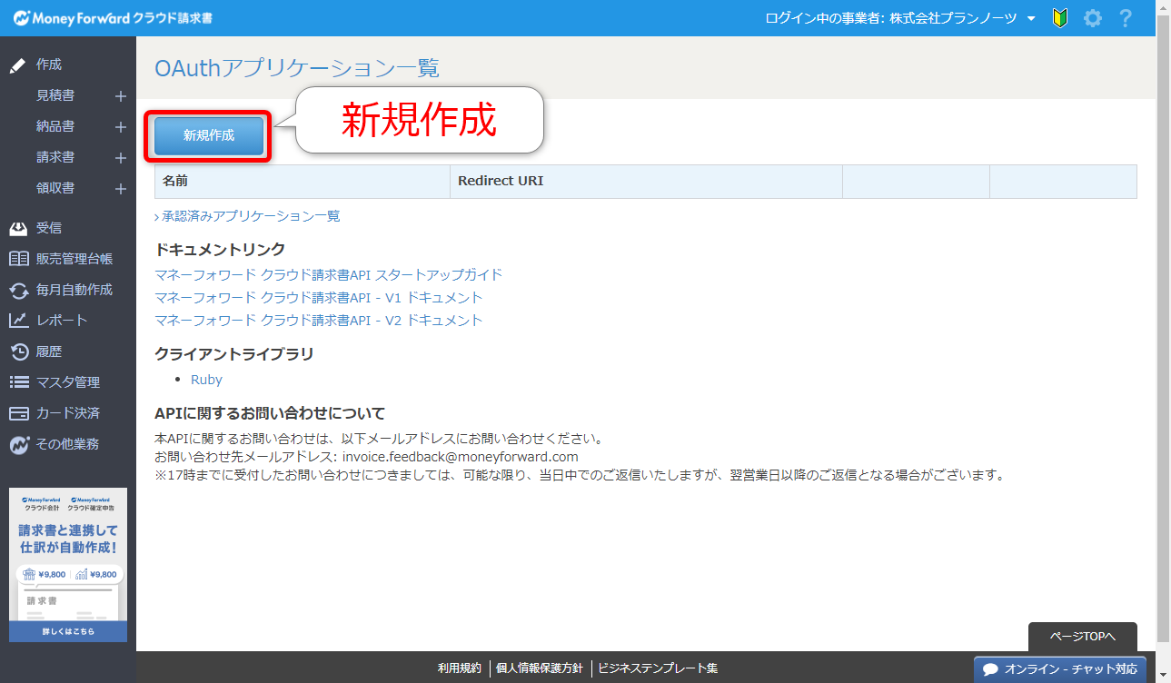Open the レポート sidebar item
Screen dimensions: 1171x683
click(62, 321)
